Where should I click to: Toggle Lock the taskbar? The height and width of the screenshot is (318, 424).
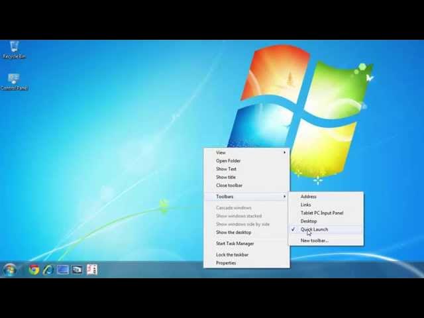[x=246, y=254]
